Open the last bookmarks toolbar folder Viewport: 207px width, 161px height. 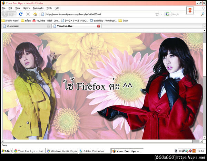[x=123, y=21]
